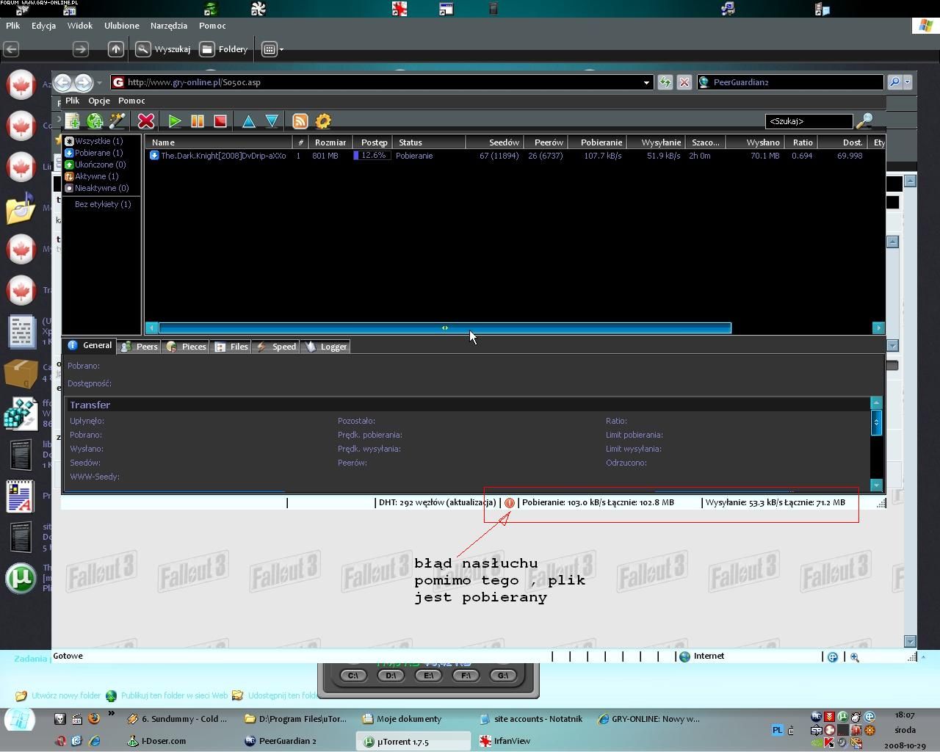
Task: Click the PeerGuardian2 browser search box
Action: coord(790,82)
